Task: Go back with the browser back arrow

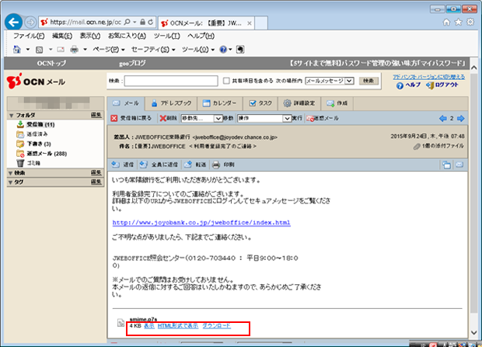Action: click(13, 22)
